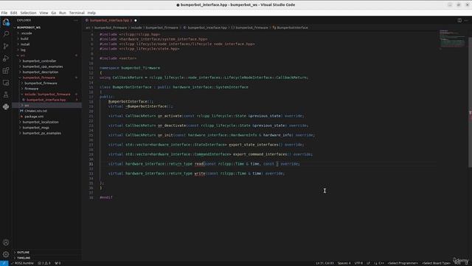Click the editor minimap preview
This screenshot has width=472, height=266.
452,39
